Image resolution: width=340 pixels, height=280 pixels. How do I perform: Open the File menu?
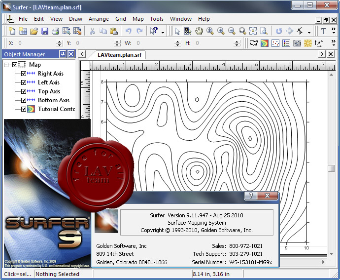pos(23,19)
